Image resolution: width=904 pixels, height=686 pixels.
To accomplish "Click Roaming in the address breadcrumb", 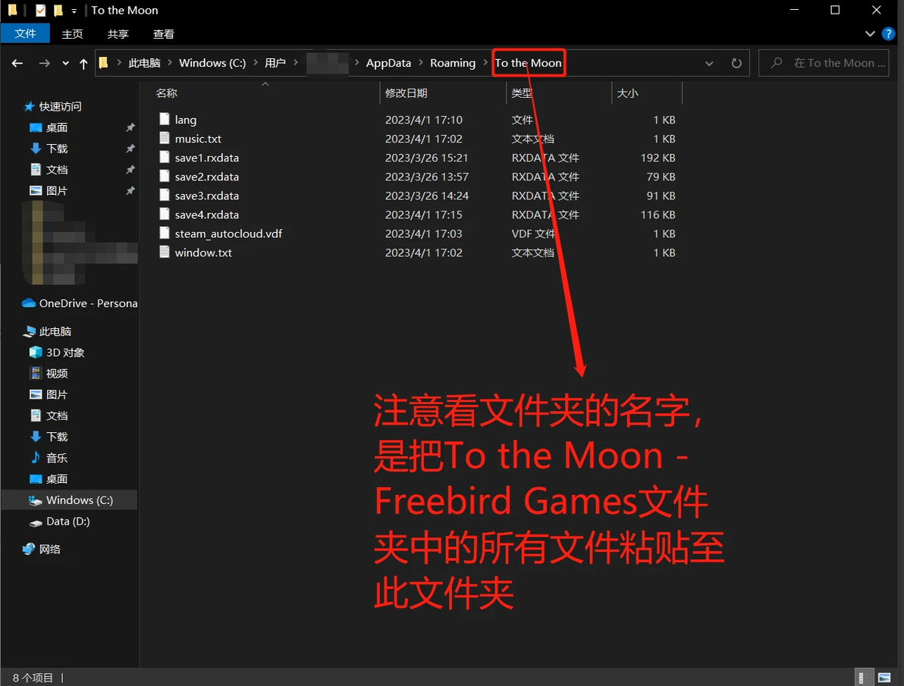I will 453,63.
